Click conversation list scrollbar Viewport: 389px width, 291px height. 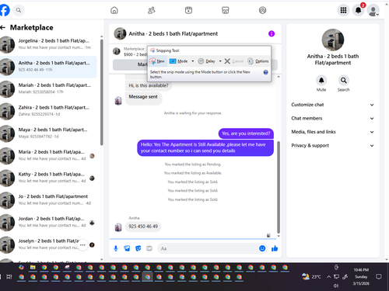click(x=102, y=92)
